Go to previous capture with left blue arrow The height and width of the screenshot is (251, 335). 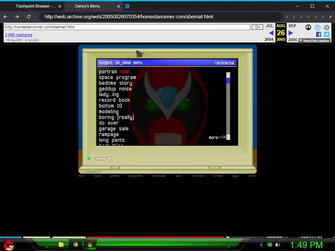pyautogui.click(x=271, y=33)
